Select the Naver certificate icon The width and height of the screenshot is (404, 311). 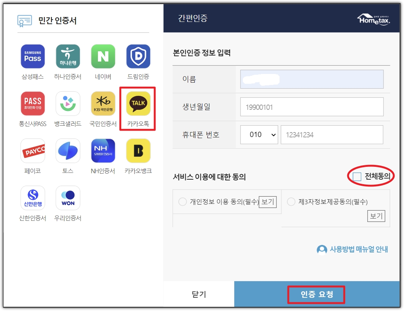click(103, 56)
